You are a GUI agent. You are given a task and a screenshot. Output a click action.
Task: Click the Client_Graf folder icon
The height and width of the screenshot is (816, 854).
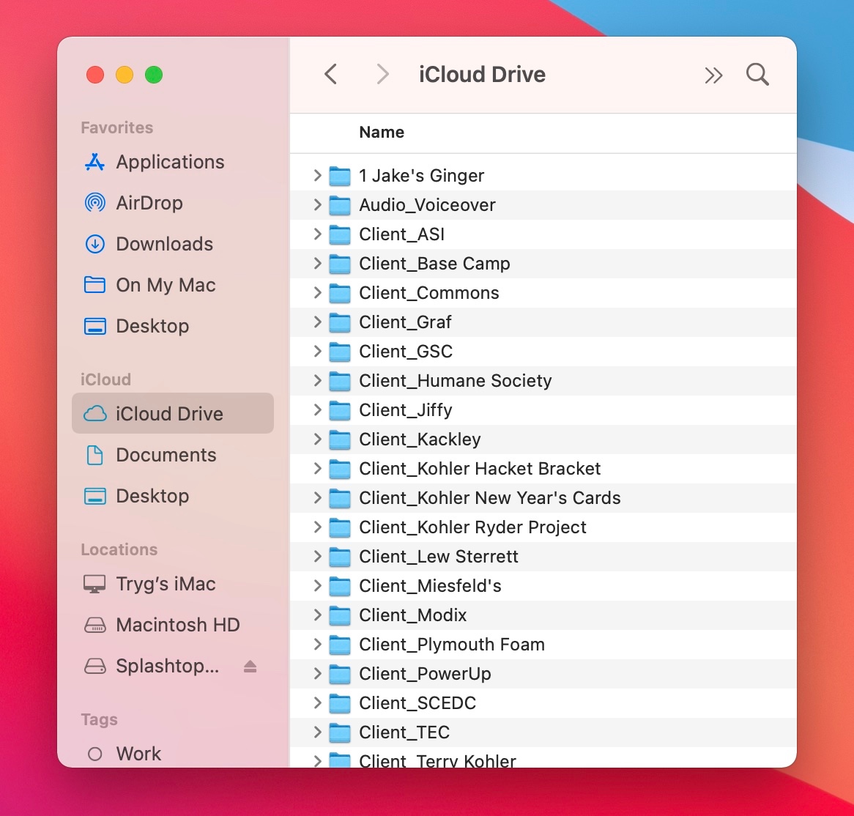pyautogui.click(x=340, y=322)
